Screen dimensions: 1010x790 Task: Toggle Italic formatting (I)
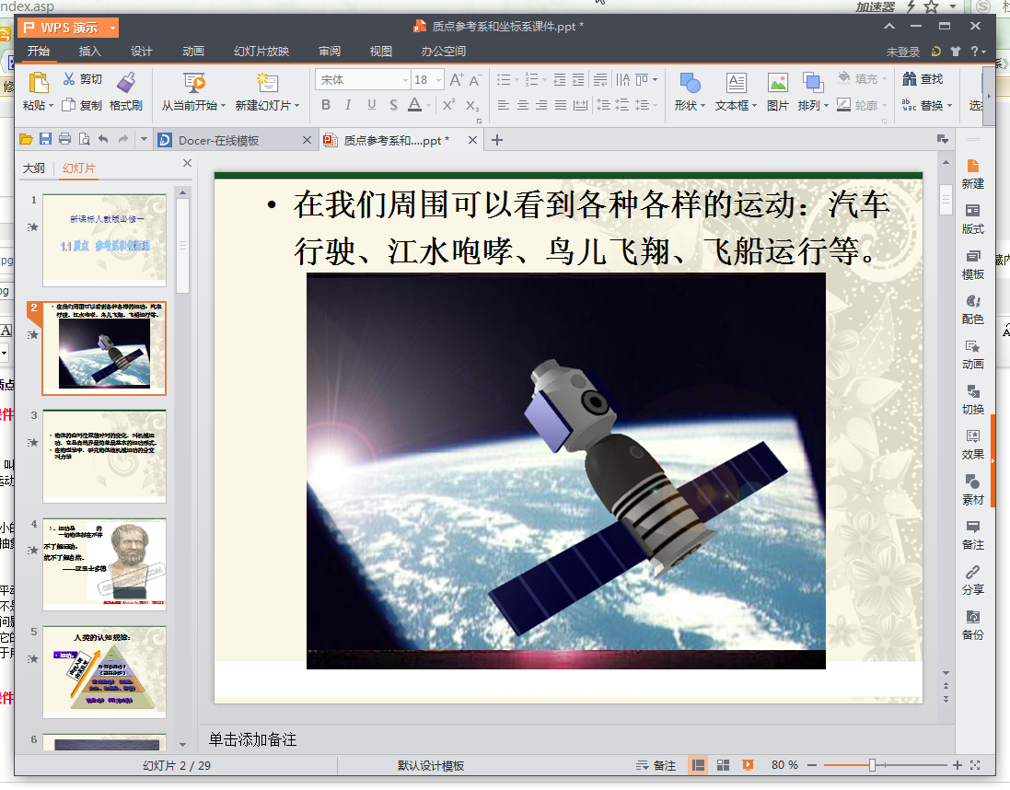tap(348, 104)
